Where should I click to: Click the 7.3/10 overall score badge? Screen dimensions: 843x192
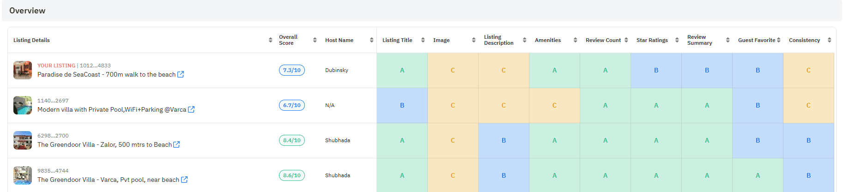291,70
